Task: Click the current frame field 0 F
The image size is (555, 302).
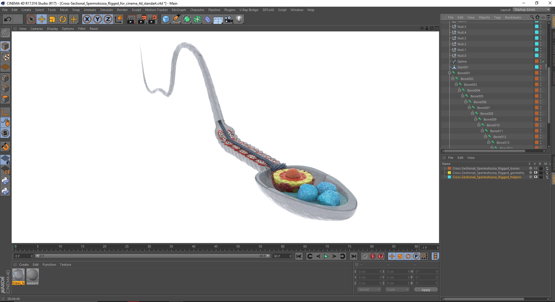Action: (24, 256)
